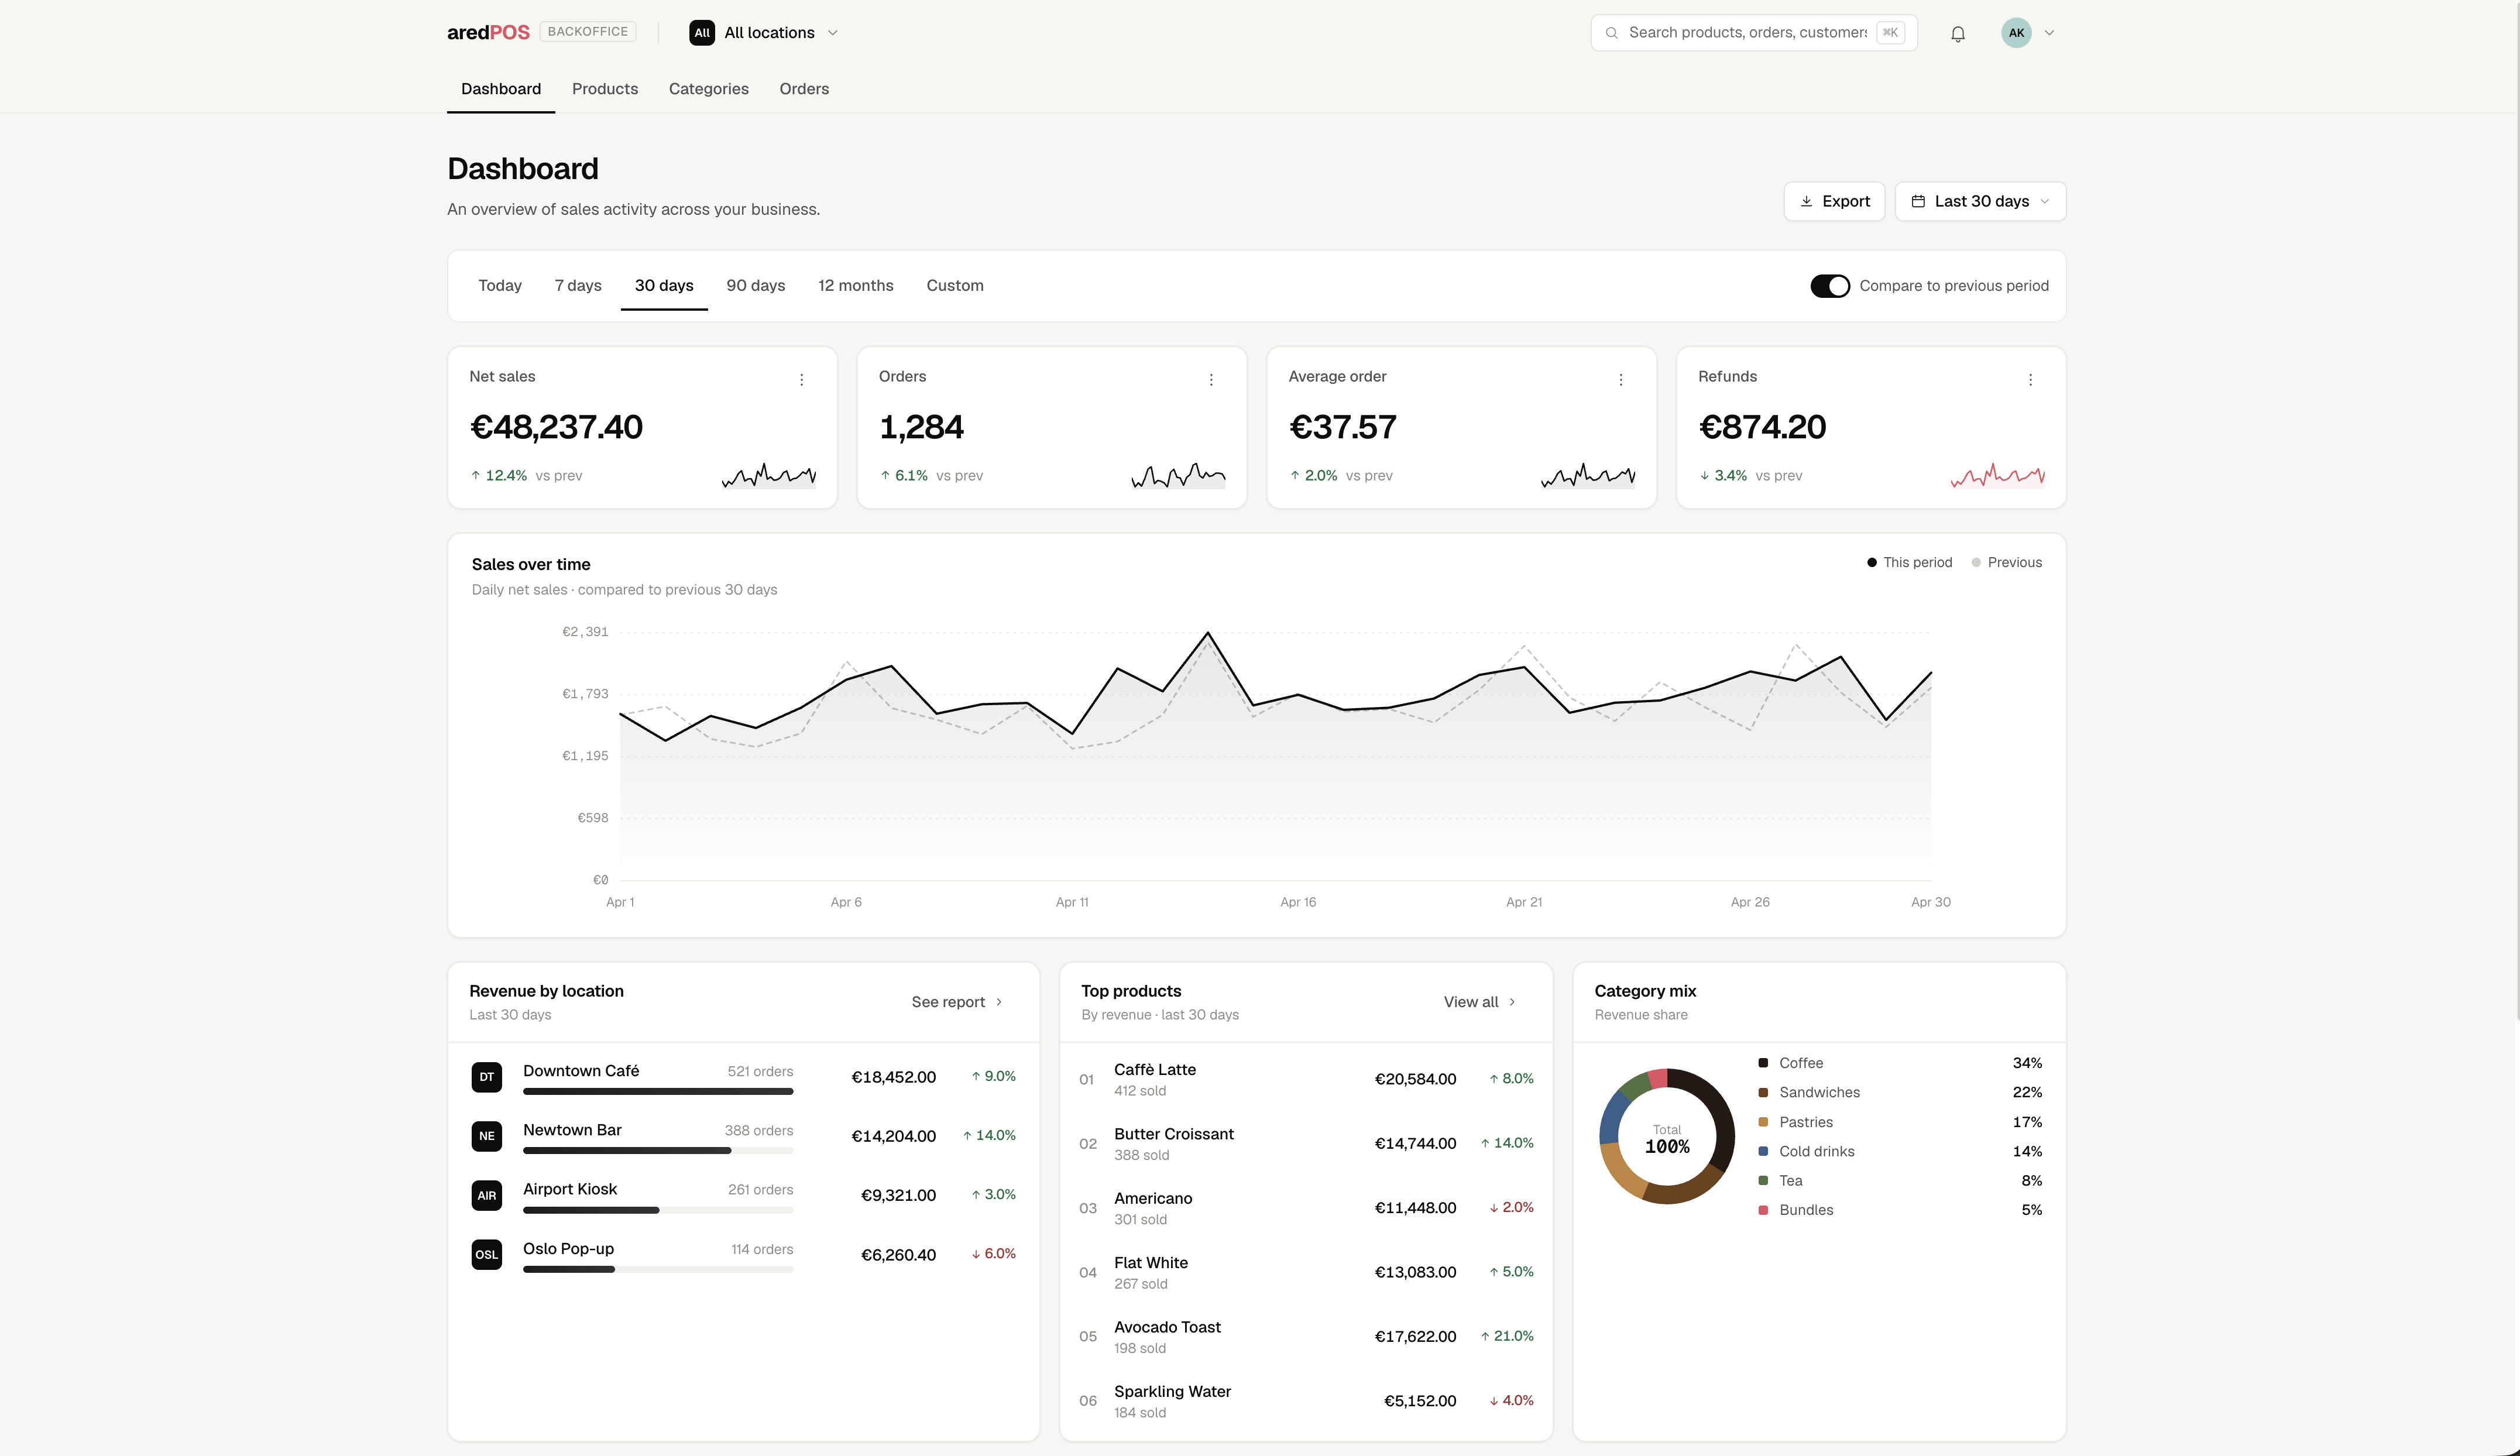Image resolution: width=2520 pixels, height=1456 pixels.
Task: Open the Orders navigation tab
Action: 804,89
